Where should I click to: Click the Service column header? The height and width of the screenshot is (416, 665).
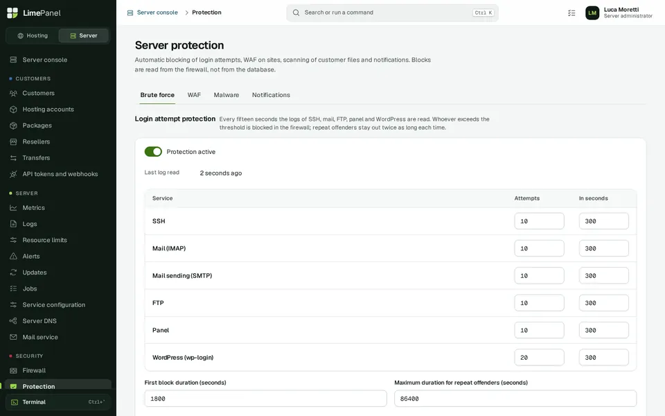click(x=162, y=198)
